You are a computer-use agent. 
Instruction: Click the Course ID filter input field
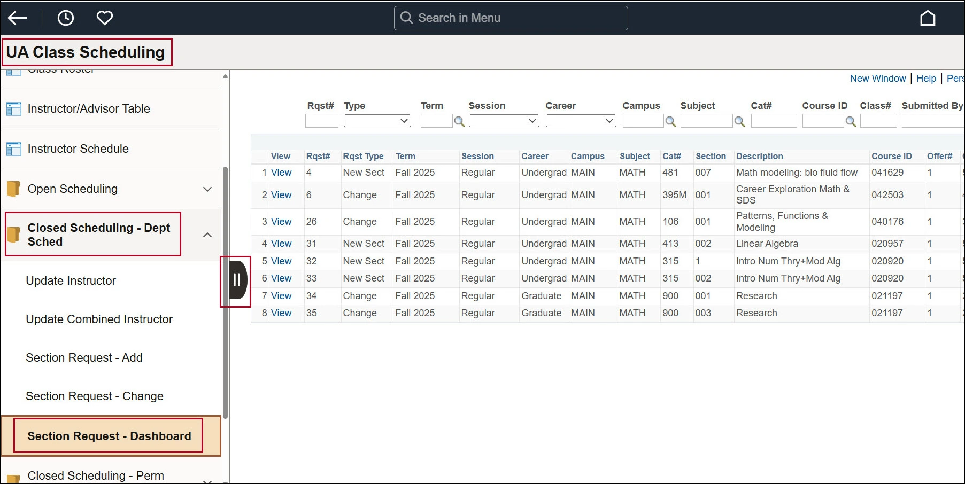tap(823, 121)
